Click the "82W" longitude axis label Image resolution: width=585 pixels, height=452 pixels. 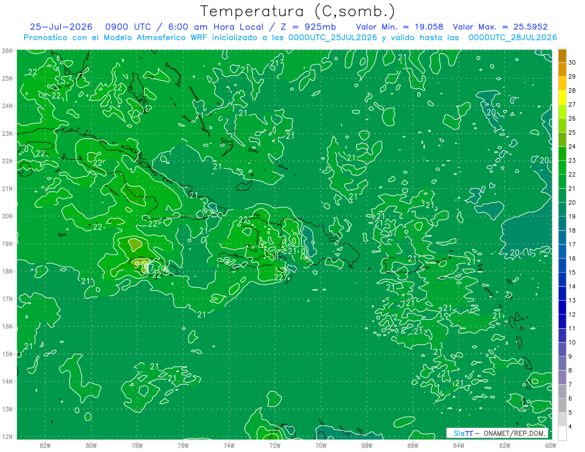click(45, 445)
